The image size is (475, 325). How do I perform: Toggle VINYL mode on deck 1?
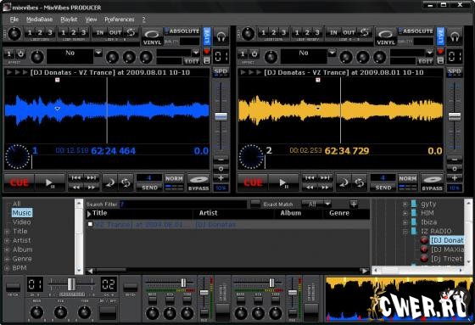coord(152,37)
